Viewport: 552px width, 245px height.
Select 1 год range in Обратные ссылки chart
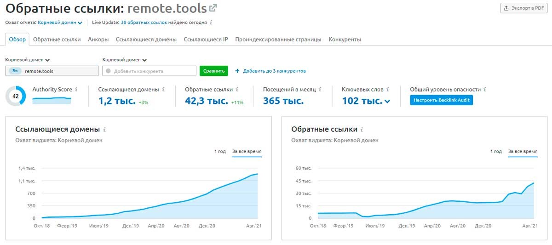[496, 151]
